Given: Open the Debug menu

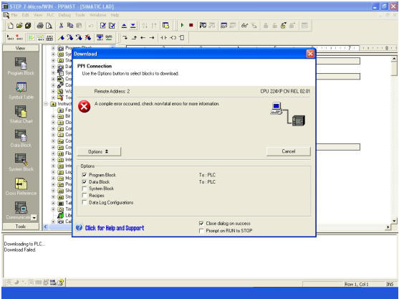Looking at the screenshot, I should click(x=64, y=15).
